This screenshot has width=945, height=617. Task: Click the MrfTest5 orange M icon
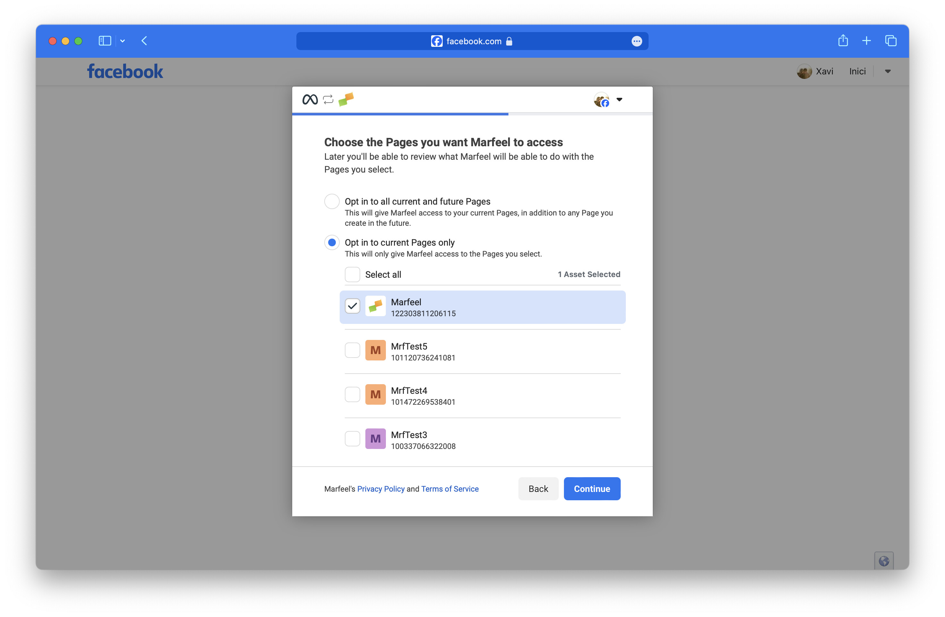pyautogui.click(x=375, y=350)
